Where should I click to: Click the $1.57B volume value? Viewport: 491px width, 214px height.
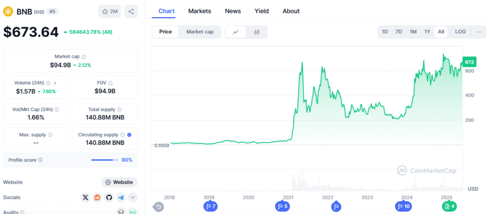(25, 91)
